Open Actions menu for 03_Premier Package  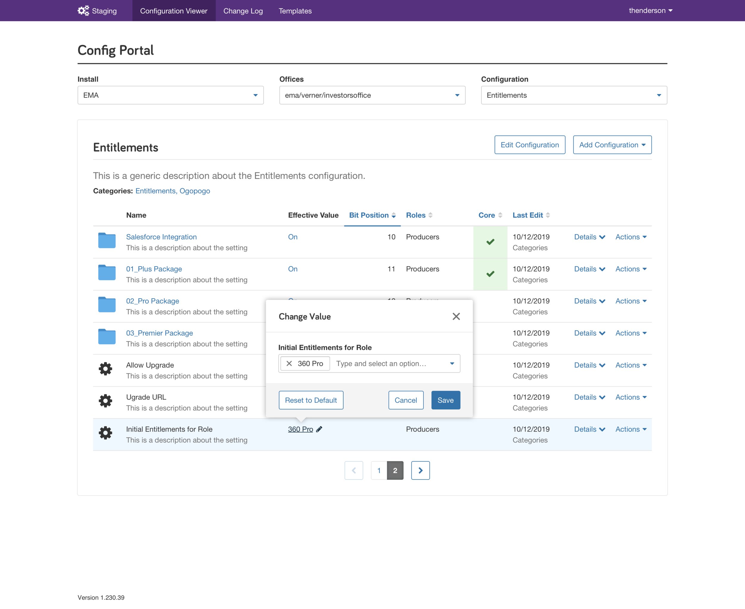631,333
